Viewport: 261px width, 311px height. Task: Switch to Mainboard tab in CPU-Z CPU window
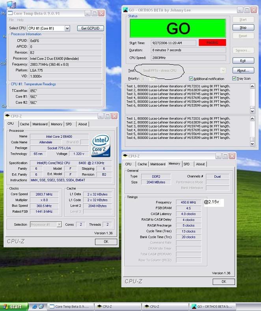tap(40, 124)
